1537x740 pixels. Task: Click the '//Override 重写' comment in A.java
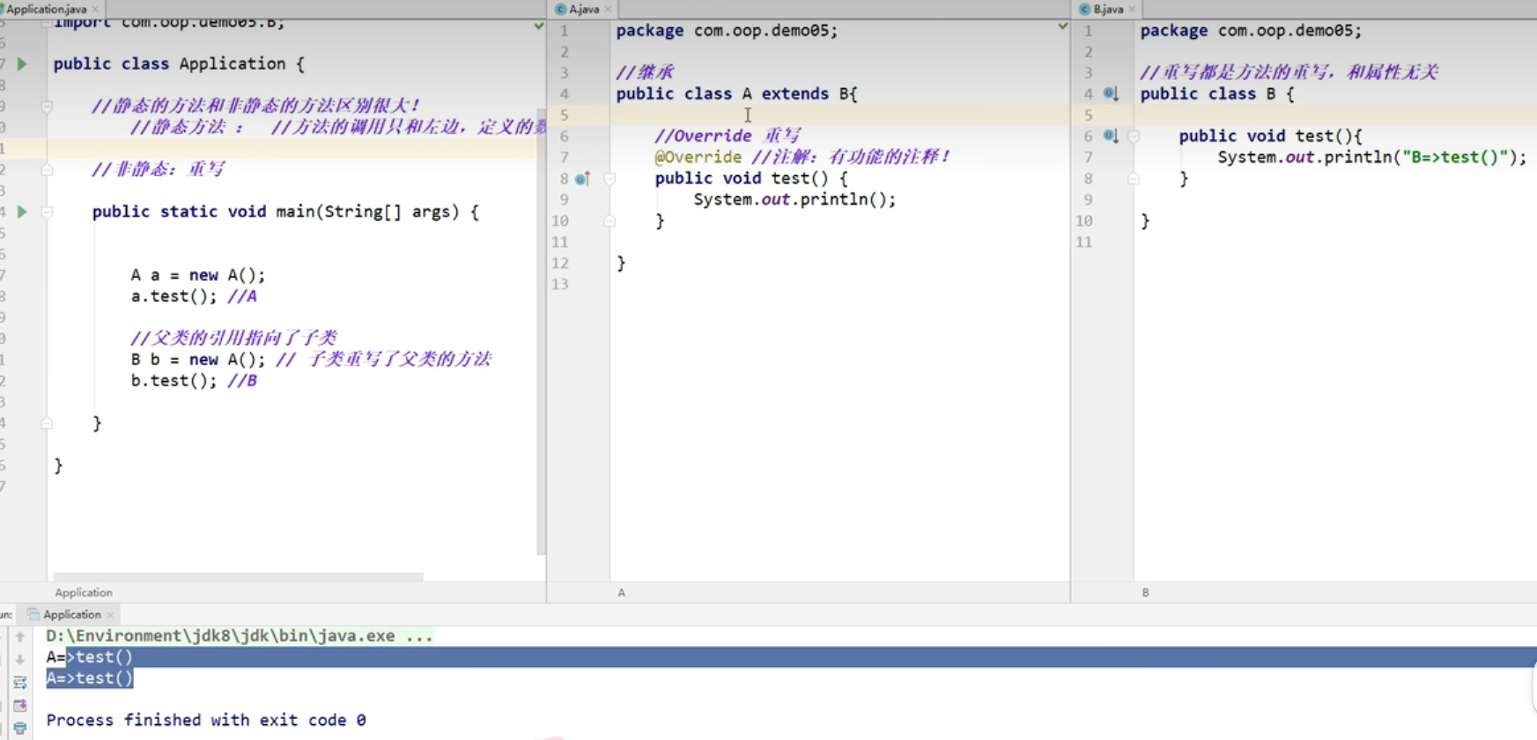pos(728,136)
